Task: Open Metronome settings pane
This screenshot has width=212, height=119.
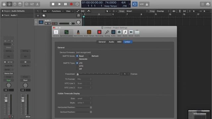Action: (x=78, y=33)
